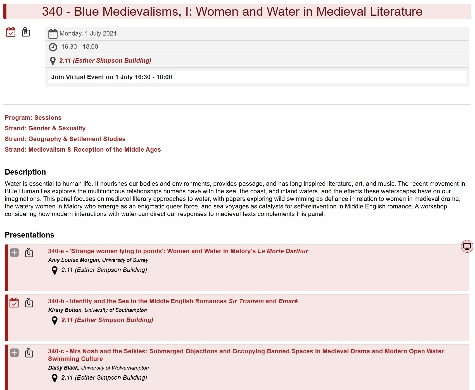Click session 340 paperclip attachment icon

[26, 32]
